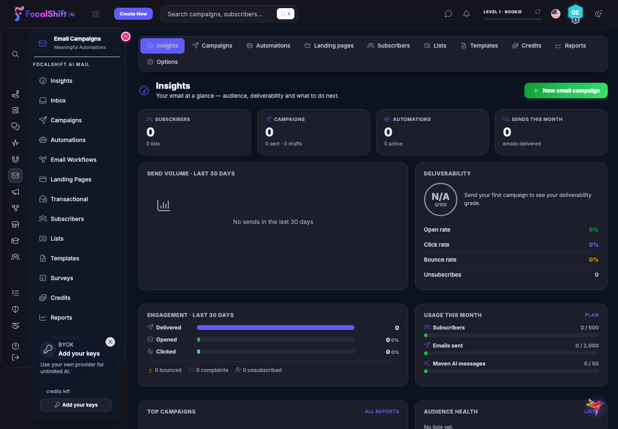Switch to the Landing pages tab

tap(329, 45)
